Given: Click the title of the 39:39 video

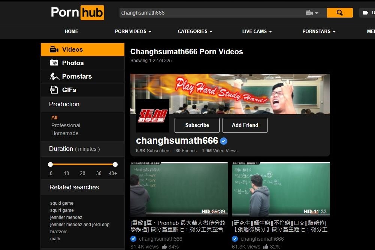Looking at the screenshot, I should pos(178,226).
